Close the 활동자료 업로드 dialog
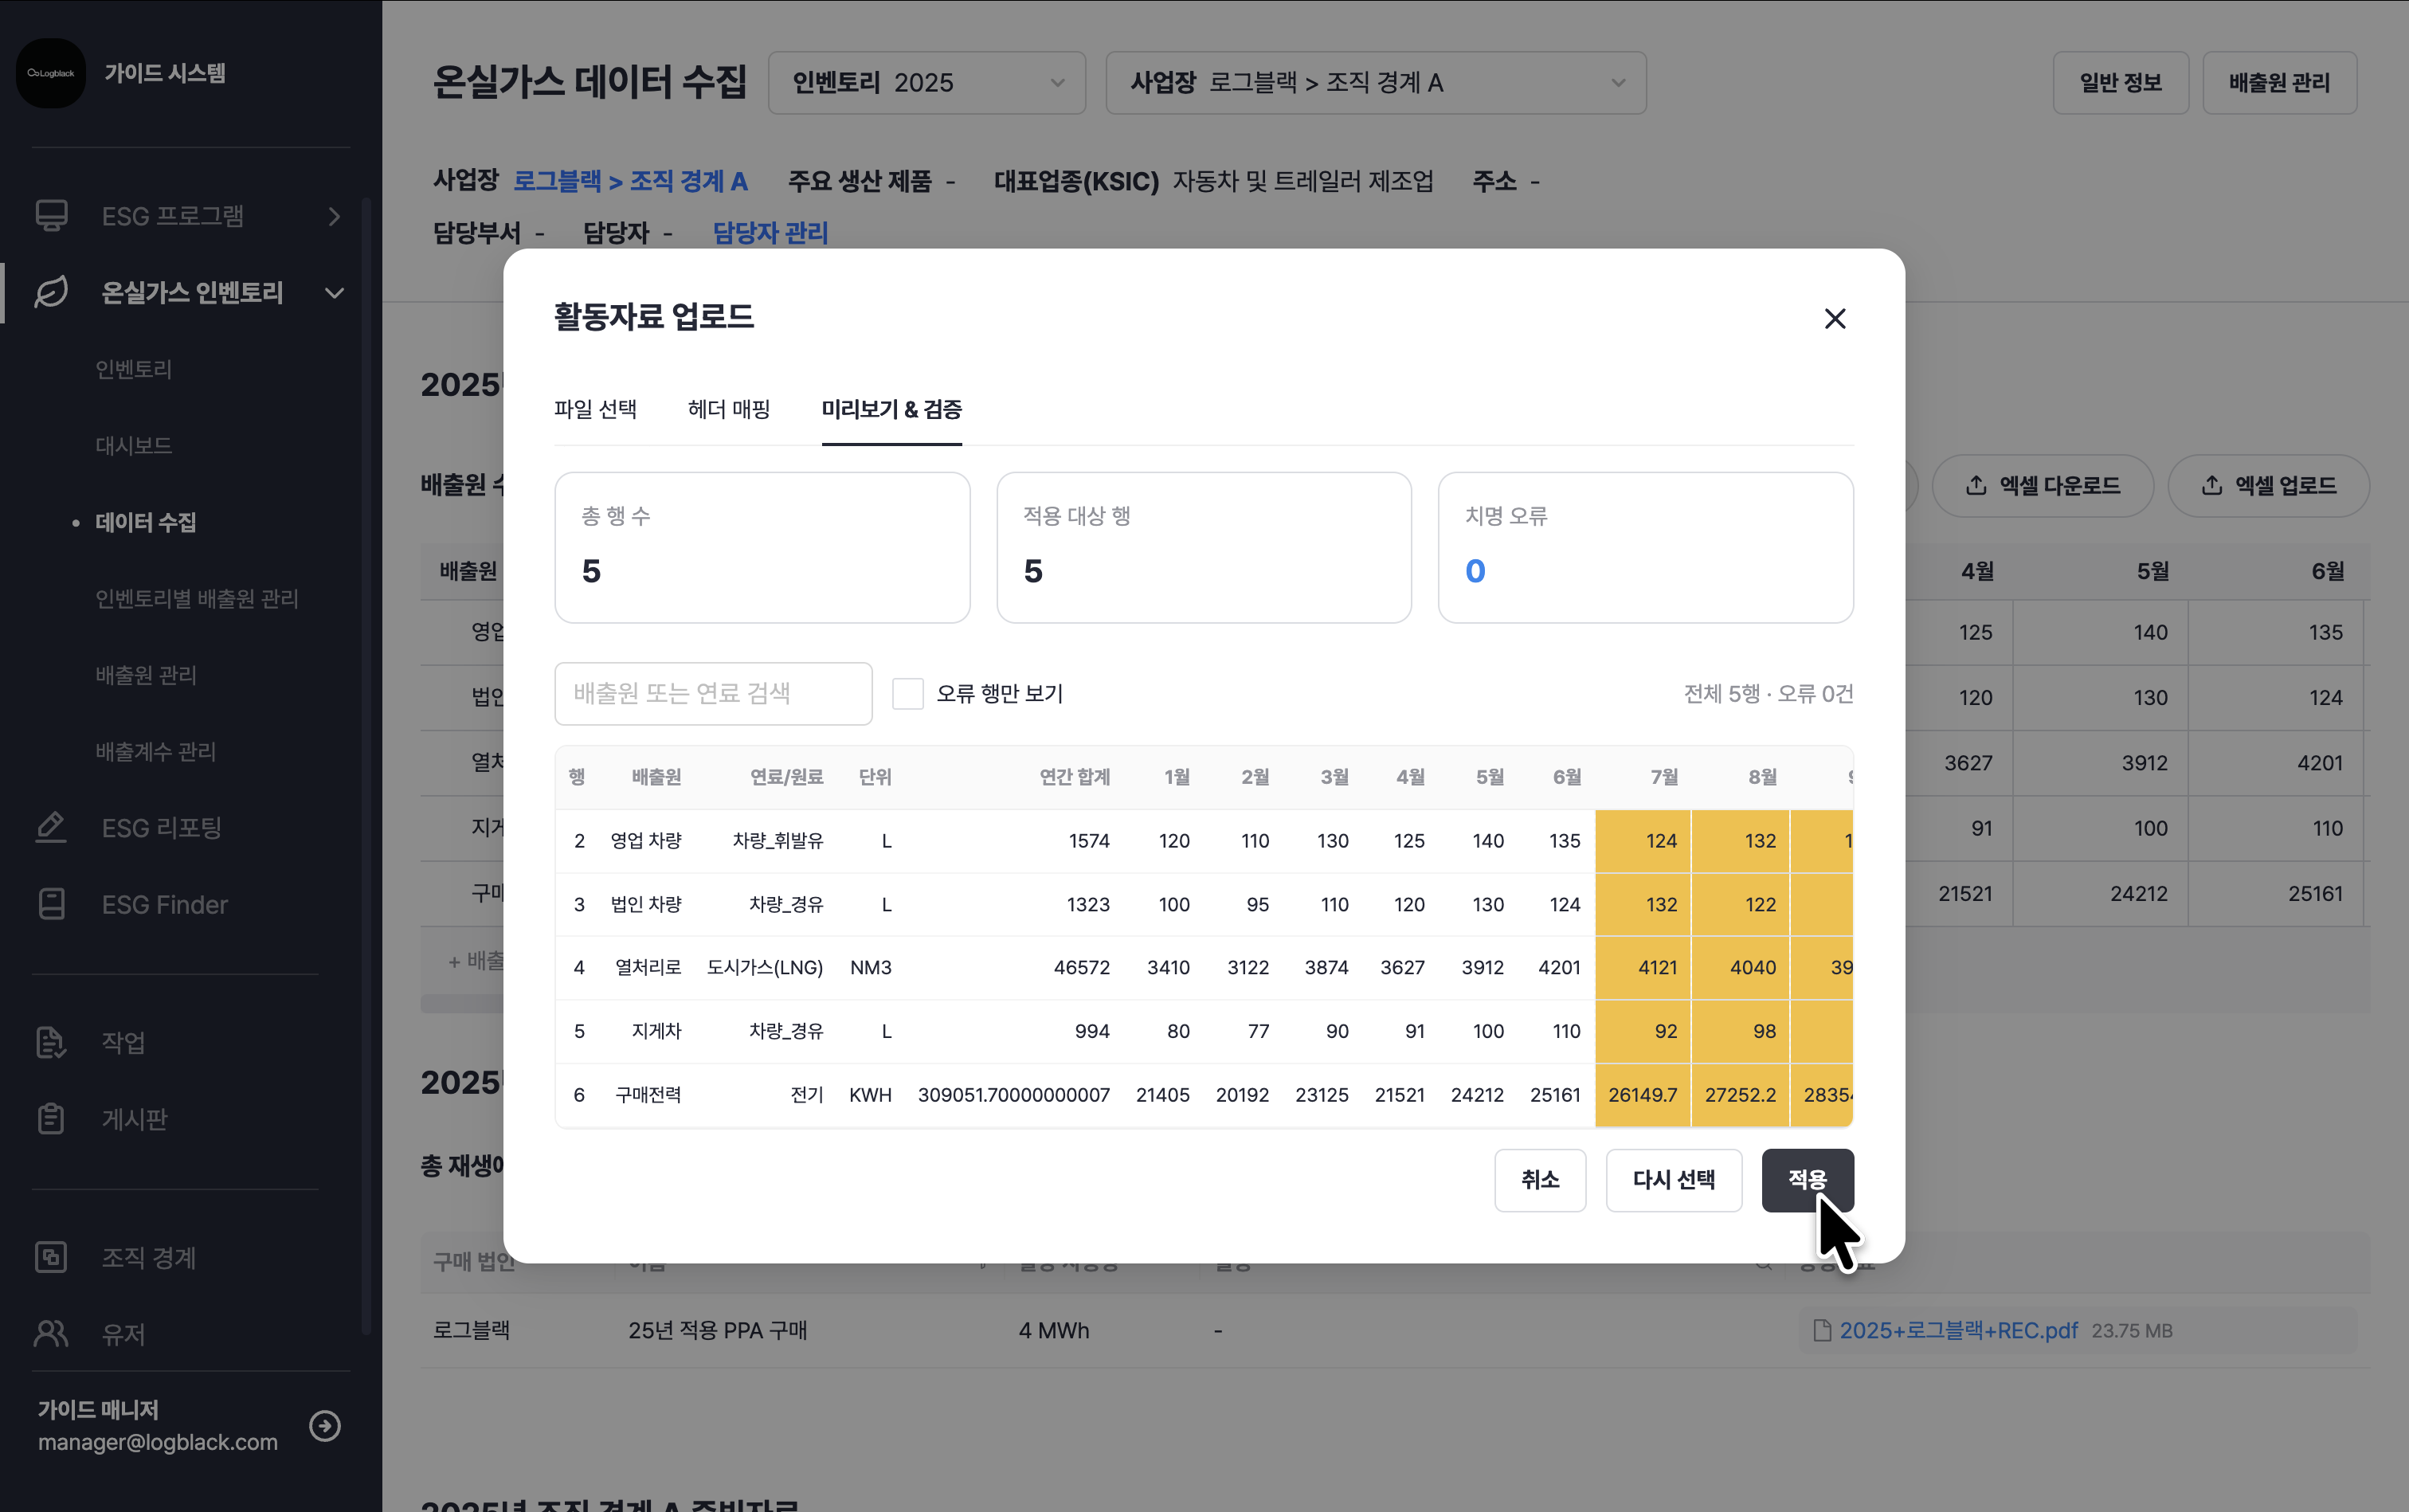The image size is (2409, 1512). tap(1834, 318)
